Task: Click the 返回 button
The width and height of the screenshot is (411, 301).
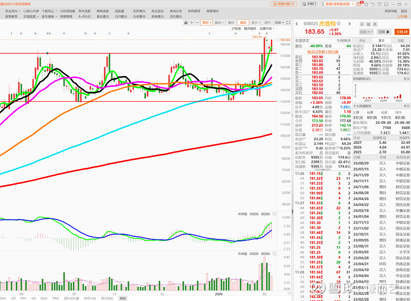Action: point(404,11)
